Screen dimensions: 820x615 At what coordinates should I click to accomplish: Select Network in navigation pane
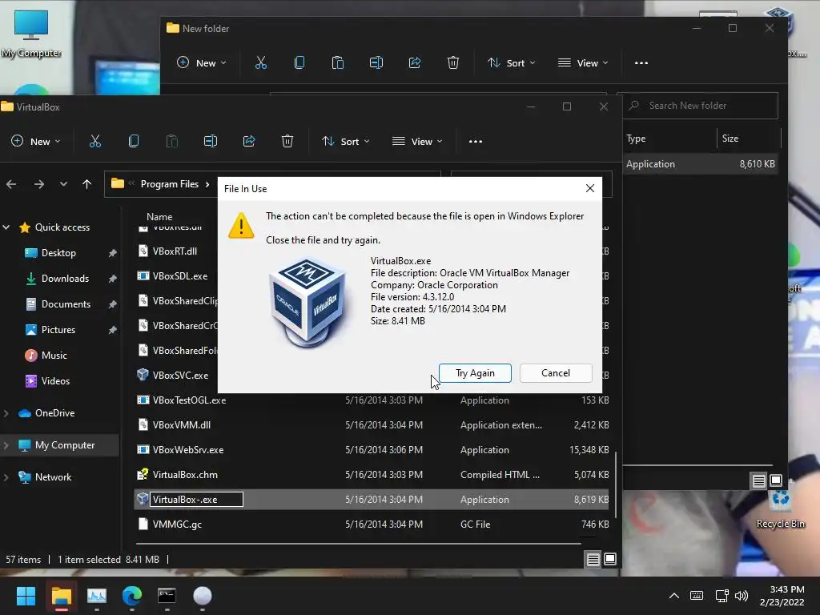53,477
